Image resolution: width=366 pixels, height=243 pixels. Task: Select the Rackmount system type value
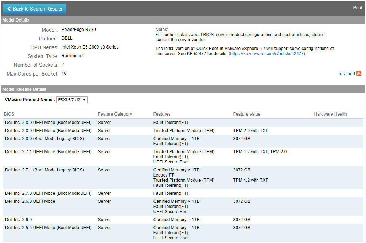[72, 55]
